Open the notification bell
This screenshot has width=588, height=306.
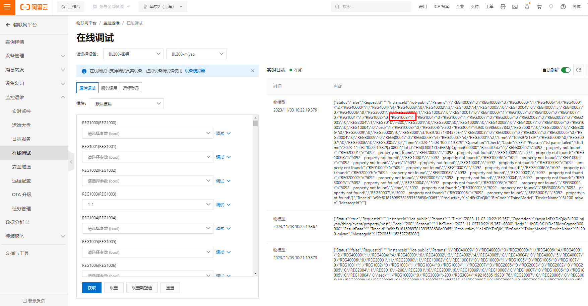pos(527,7)
